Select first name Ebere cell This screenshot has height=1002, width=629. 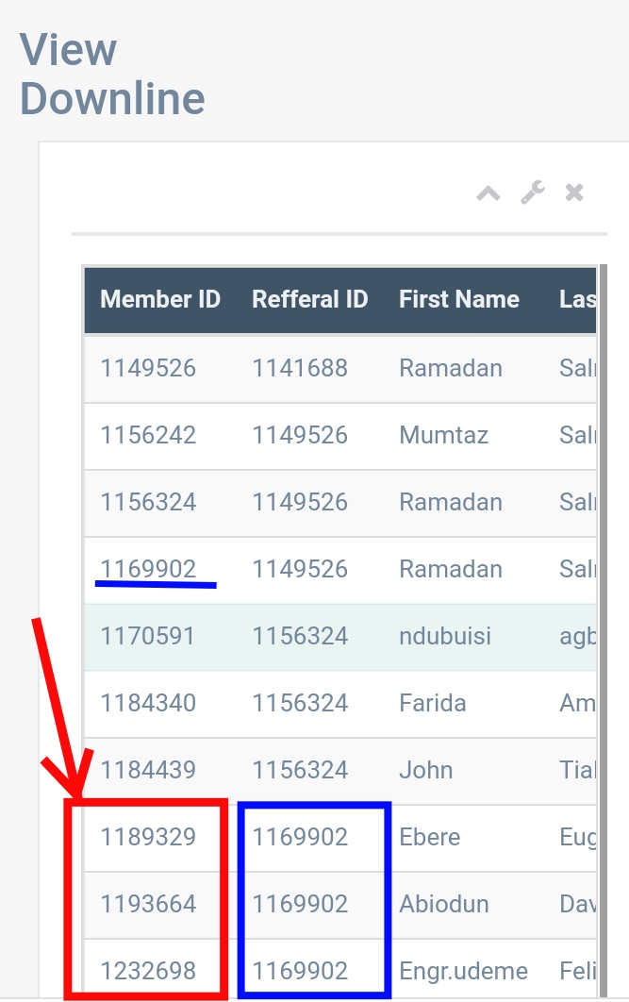coord(430,837)
